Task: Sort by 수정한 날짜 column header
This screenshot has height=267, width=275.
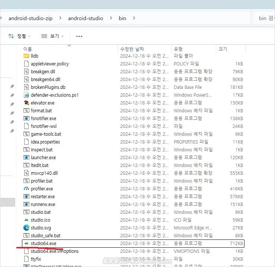Action: point(132,49)
